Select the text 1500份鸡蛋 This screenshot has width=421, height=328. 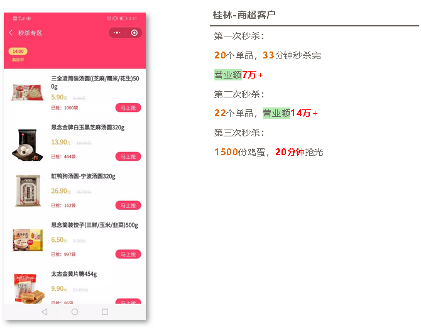tap(239, 152)
